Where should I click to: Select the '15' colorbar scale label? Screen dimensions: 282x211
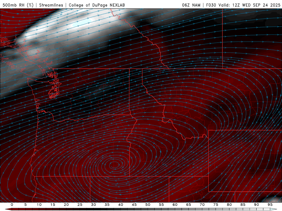click(53, 205)
